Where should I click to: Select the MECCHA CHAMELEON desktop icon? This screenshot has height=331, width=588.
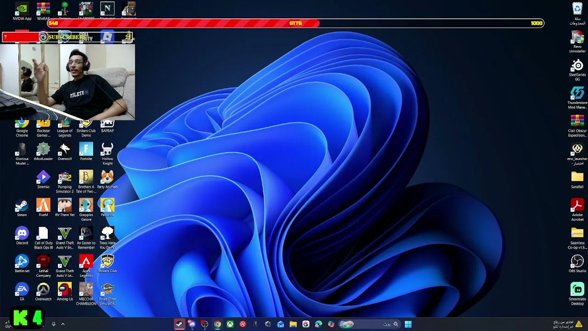(x=86, y=294)
